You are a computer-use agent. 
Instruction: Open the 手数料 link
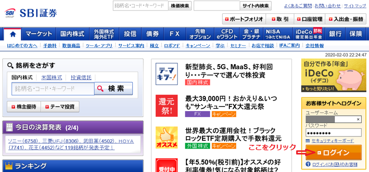tap(50, 46)
